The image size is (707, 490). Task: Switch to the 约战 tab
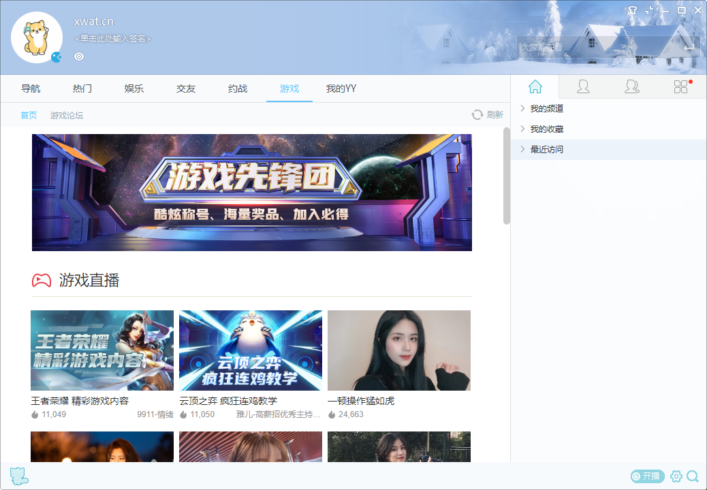238,88
